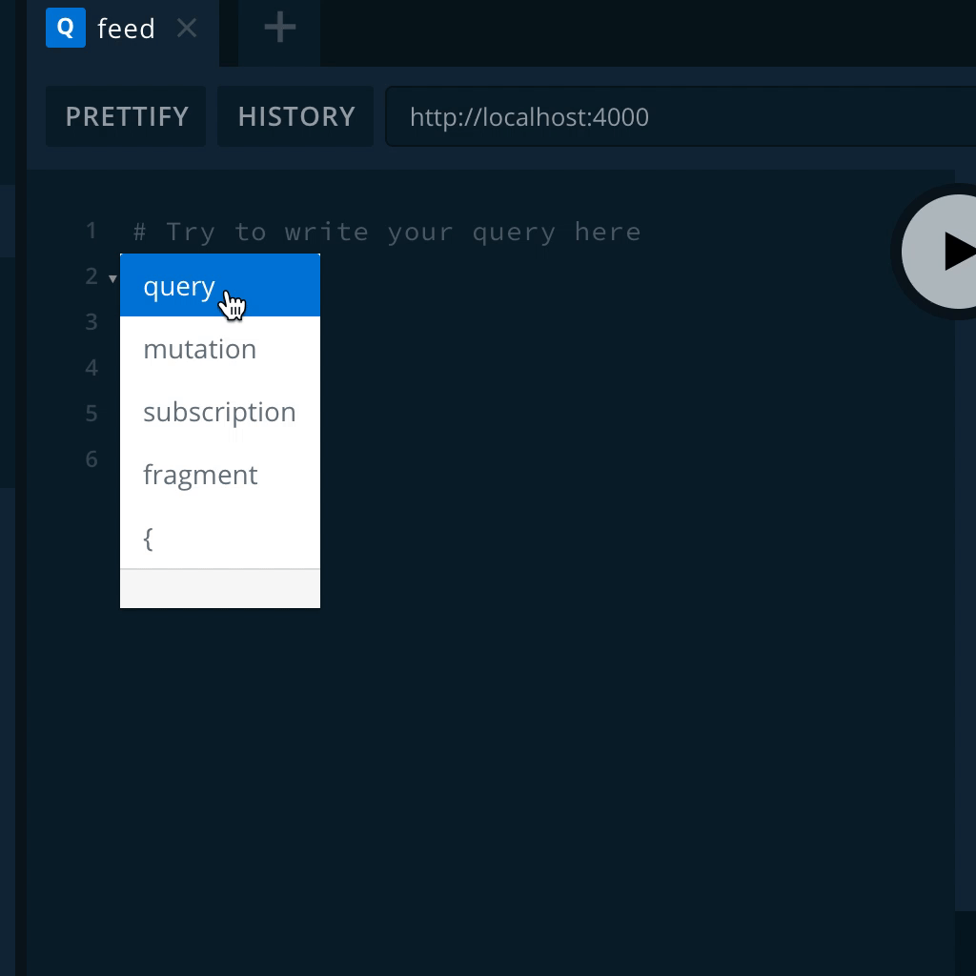The width and height of the screenshot is (976, 976).
Task: Select 'mutation' from autocomplete list
Action: 220,349
